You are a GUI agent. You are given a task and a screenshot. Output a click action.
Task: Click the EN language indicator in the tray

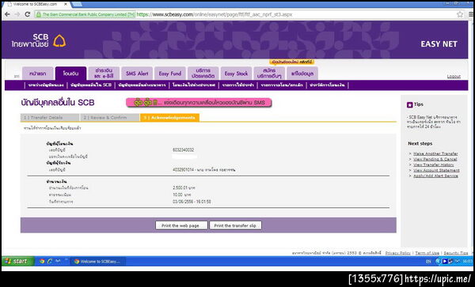(428, 261)
